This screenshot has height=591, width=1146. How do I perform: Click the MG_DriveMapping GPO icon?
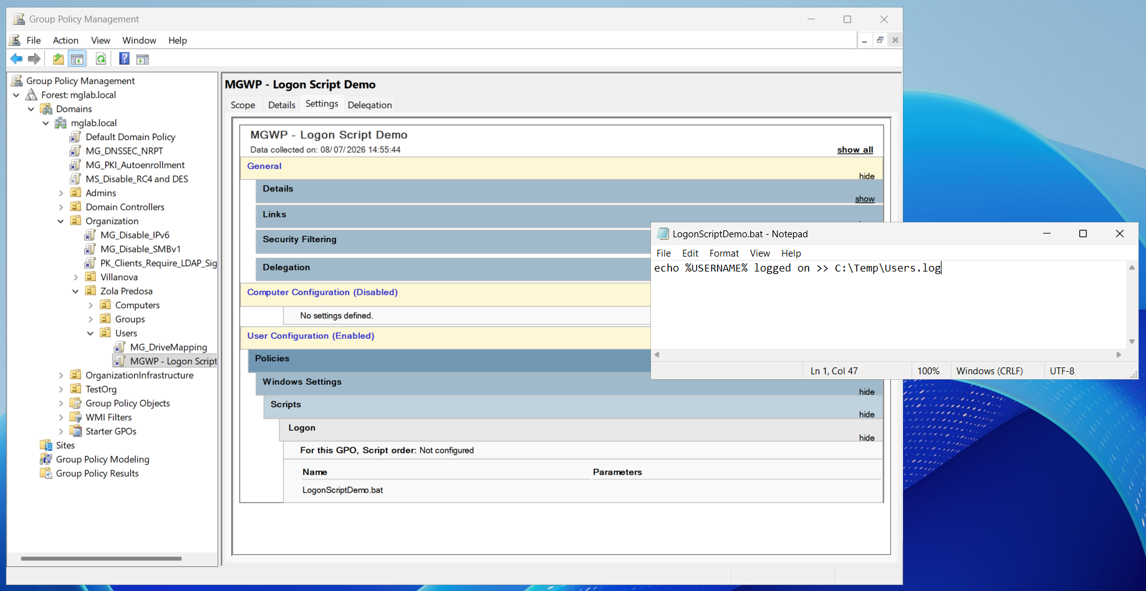click(x=120, y=347)
